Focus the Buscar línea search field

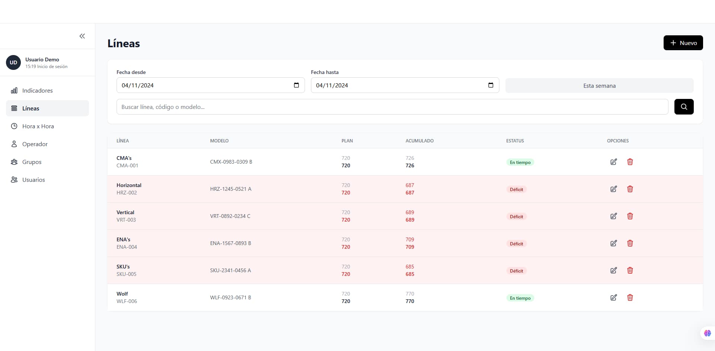[392, 107]
